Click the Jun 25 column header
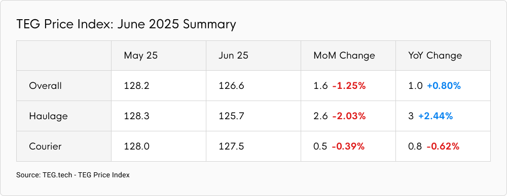The width and height of the screenshot is (507, 196). coord(233,56)
